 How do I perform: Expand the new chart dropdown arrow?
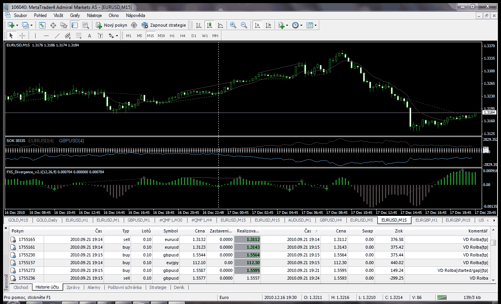tap(17, 25)
